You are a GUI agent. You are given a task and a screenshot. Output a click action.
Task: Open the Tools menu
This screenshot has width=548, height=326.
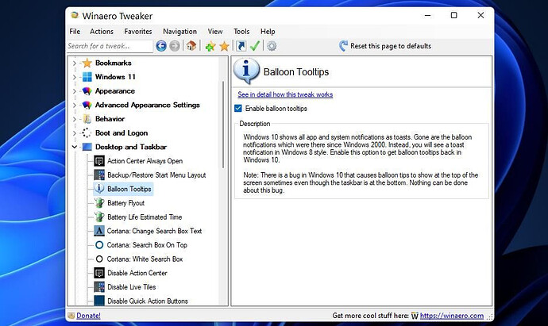tap(241, 32)
